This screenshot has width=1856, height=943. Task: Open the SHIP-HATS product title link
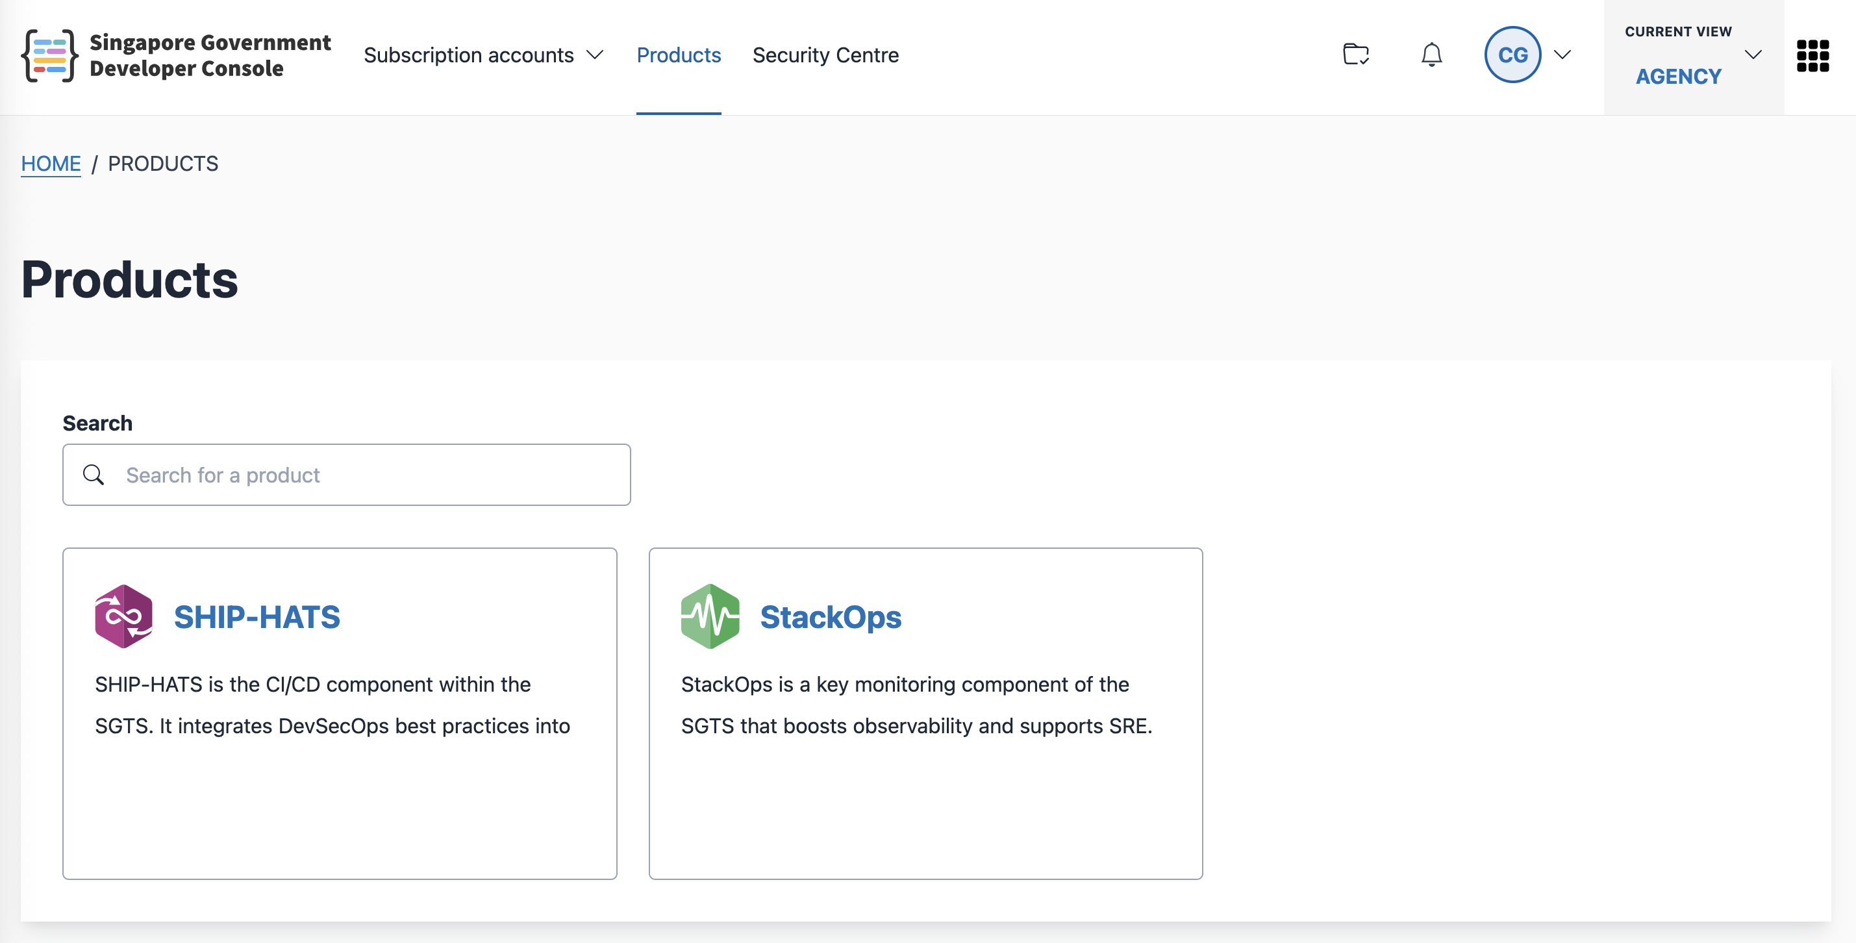[257, 618]
